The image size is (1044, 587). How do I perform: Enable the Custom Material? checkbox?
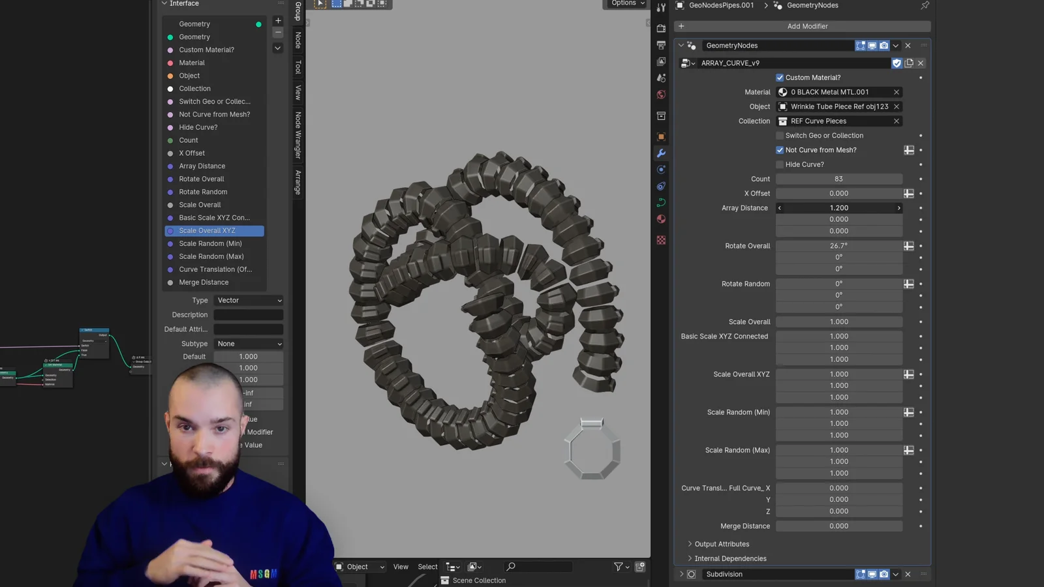(x=780, y=77)
